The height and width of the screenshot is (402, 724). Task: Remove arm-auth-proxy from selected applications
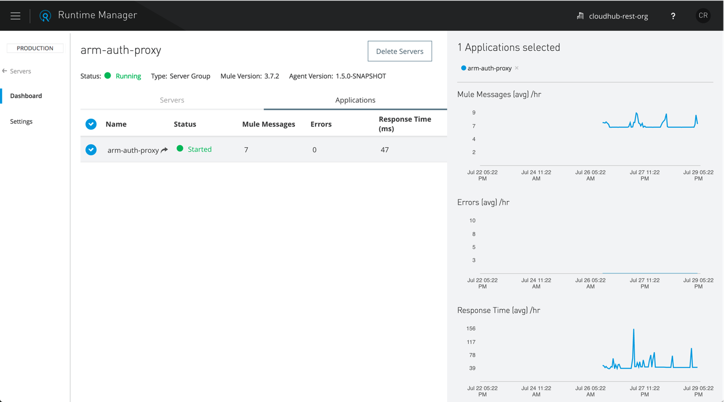(516, 68)
